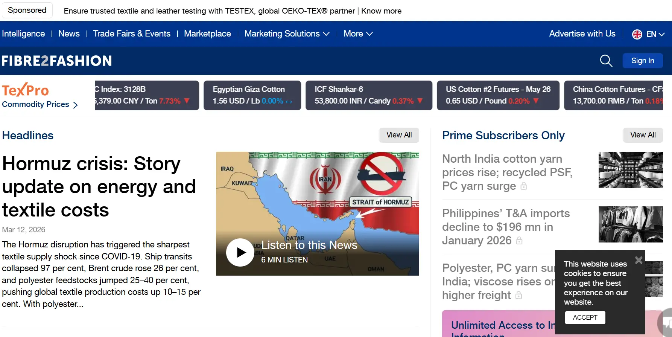Screen dimensions: 672x337
Task: Click the UK flag language icon
Action: (x=637, y=34)
